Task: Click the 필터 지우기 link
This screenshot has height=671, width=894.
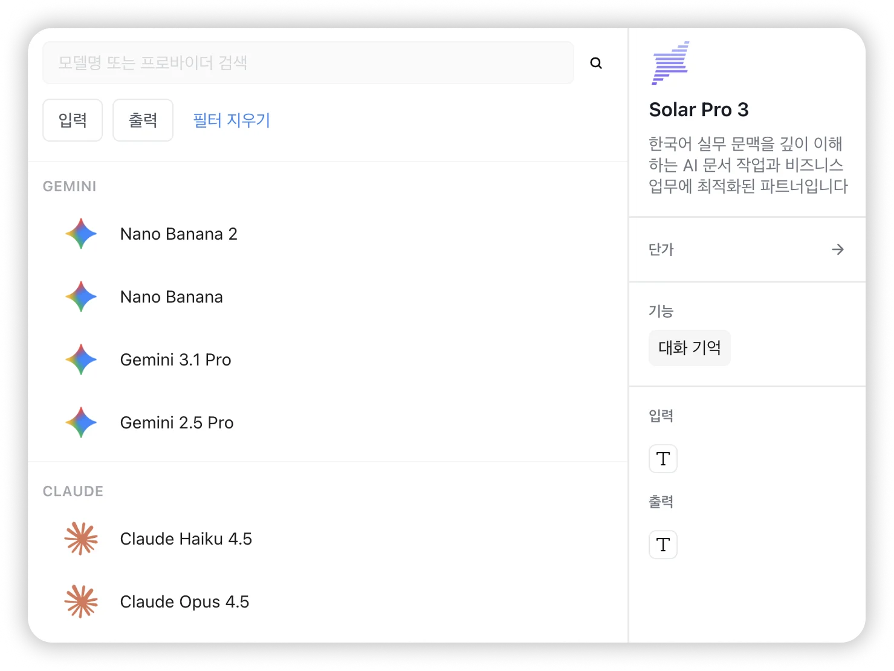Action: click(232, 120)
